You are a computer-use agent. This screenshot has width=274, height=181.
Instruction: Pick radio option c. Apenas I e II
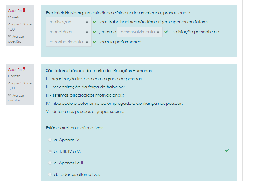click(50, 163)
